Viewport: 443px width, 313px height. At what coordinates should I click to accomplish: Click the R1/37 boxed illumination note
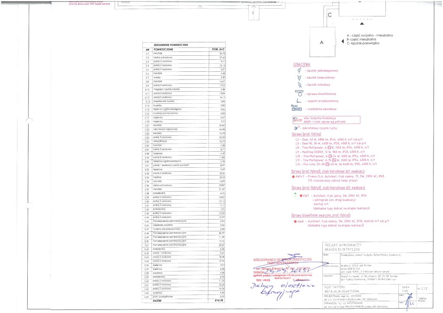326,121
